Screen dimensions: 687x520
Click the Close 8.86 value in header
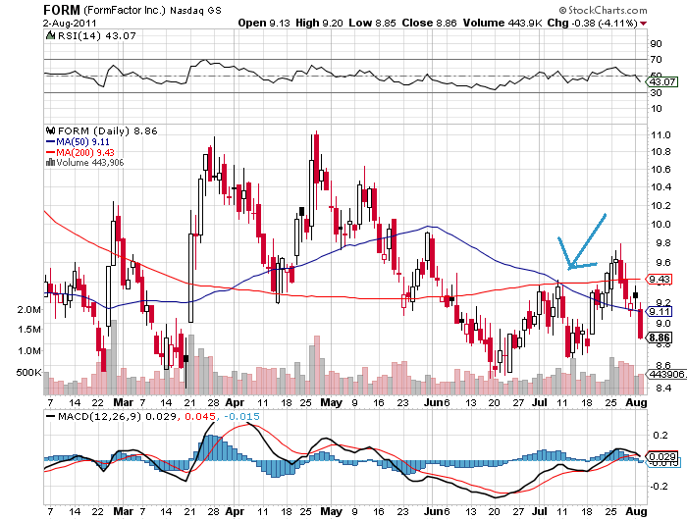[x=430, y=23]
